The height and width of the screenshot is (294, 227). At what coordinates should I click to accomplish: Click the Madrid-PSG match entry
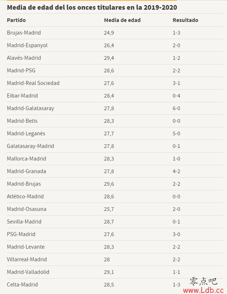(21, 70)
